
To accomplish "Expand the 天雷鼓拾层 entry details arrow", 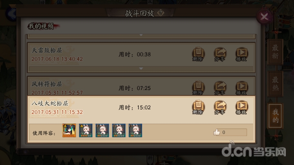I will (141, 69).
